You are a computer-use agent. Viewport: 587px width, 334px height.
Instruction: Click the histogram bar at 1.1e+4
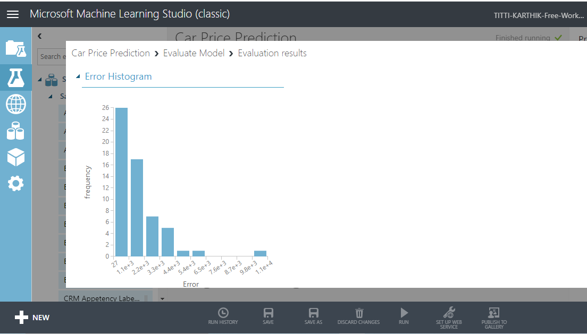click(x=260, y=253)
